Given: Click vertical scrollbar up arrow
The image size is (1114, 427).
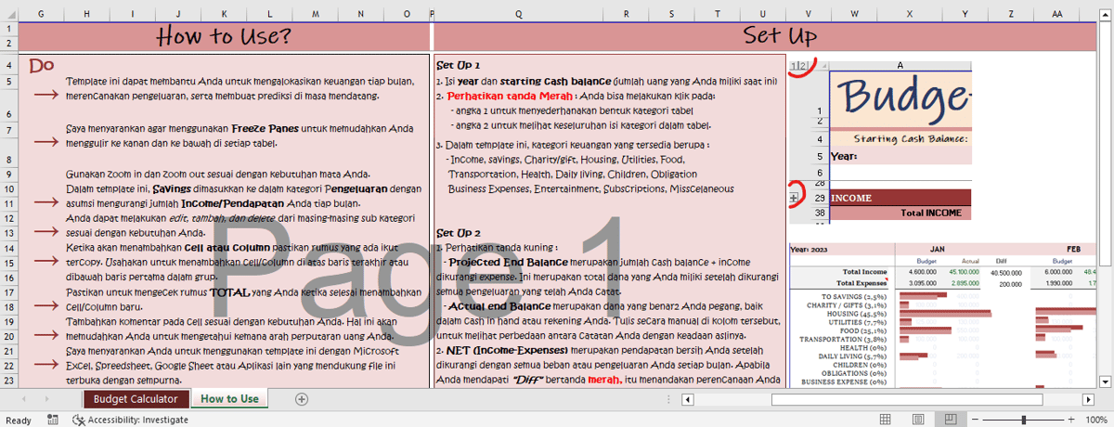Looking at the screenshot, I should (x=1106, y=14).
